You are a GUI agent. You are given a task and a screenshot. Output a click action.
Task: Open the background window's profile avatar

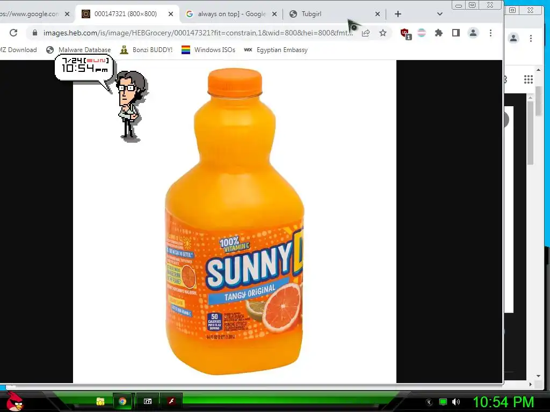pyautogui.click(x=513, y=38)
